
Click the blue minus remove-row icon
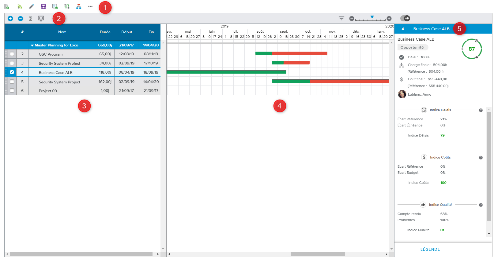tap(21, 19)
